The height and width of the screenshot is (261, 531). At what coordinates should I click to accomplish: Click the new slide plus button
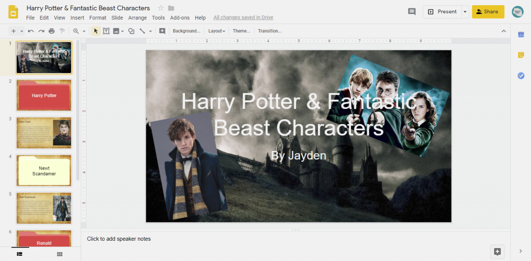(13, 31)
